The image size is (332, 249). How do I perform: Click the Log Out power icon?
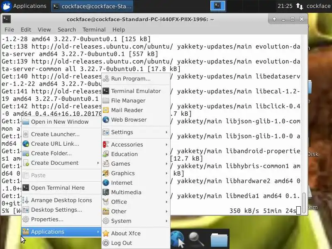[106, 243]
